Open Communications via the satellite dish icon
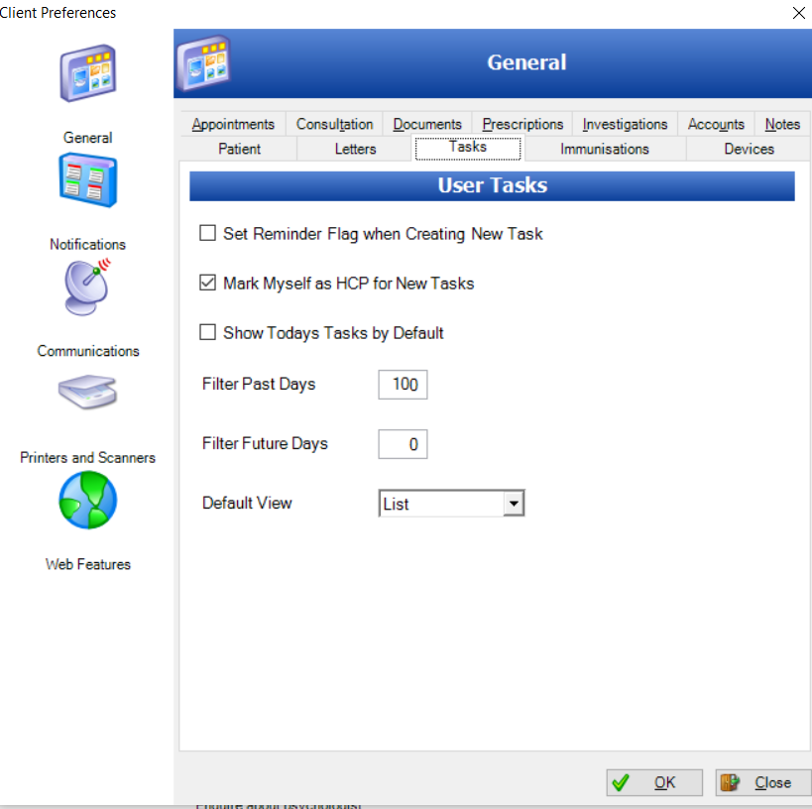 pyautogui.click(x=87, y=288)
